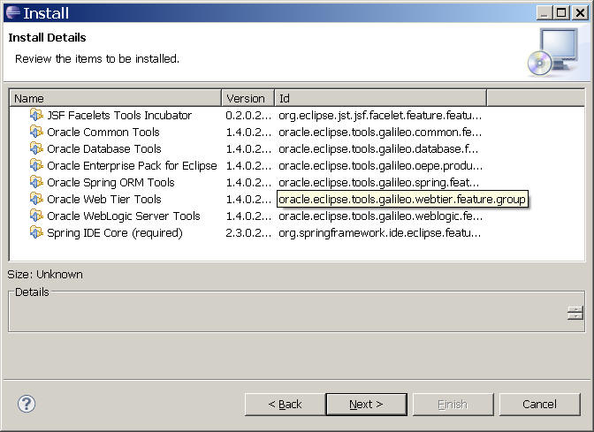594x432 pixels.
Task: Open the help question mark icon
Action: [x=27, y=404]
